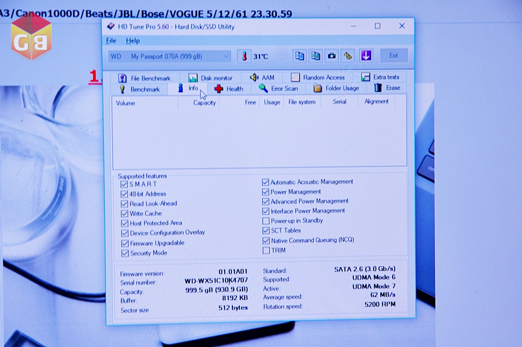Click the camera save screenshot icon
This screenshot has width=522, height=347.
tap(332, 55)
